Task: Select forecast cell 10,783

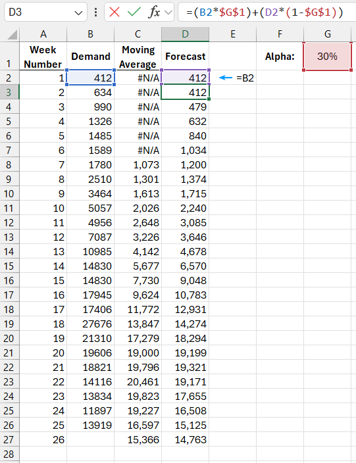Action: pos(185,295)
